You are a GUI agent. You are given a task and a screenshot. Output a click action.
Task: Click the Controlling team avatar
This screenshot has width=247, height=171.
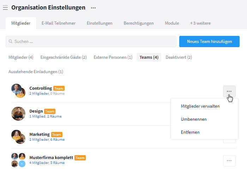[x=18, y=90]
